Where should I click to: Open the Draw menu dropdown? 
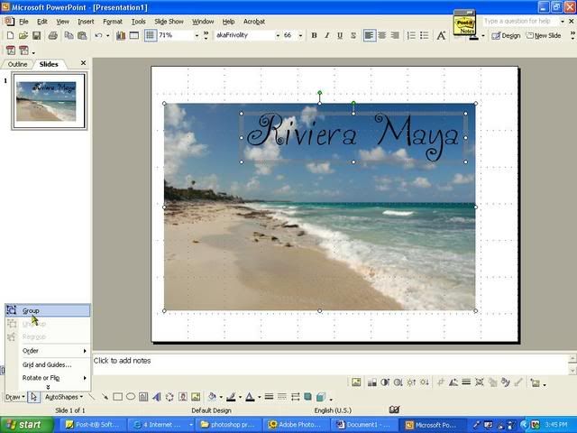click(x=15, y=397)
